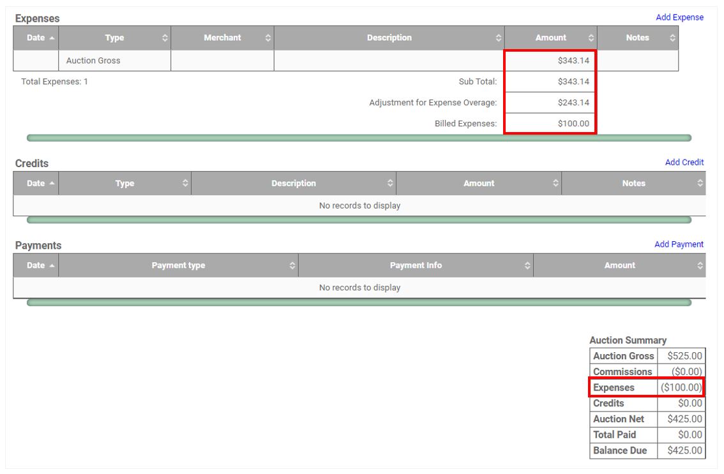This screenshot has height=474, width=724.
Task: Click Commissions ($0.00) in Auction Summary
Action: (x=647, y=371)
